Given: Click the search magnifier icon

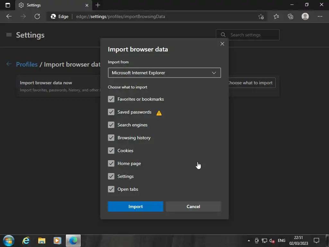Looking at the screenshot, I should (223, 35).
